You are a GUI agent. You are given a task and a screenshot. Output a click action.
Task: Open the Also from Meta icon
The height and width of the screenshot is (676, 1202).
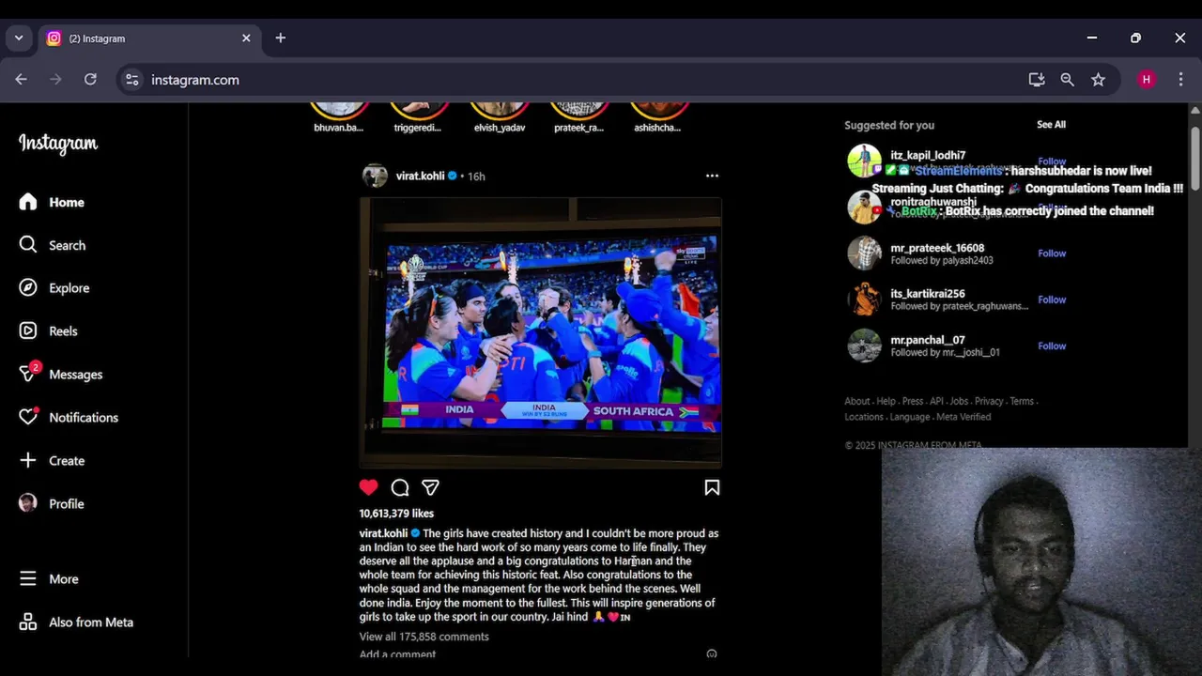coord(28,622)
